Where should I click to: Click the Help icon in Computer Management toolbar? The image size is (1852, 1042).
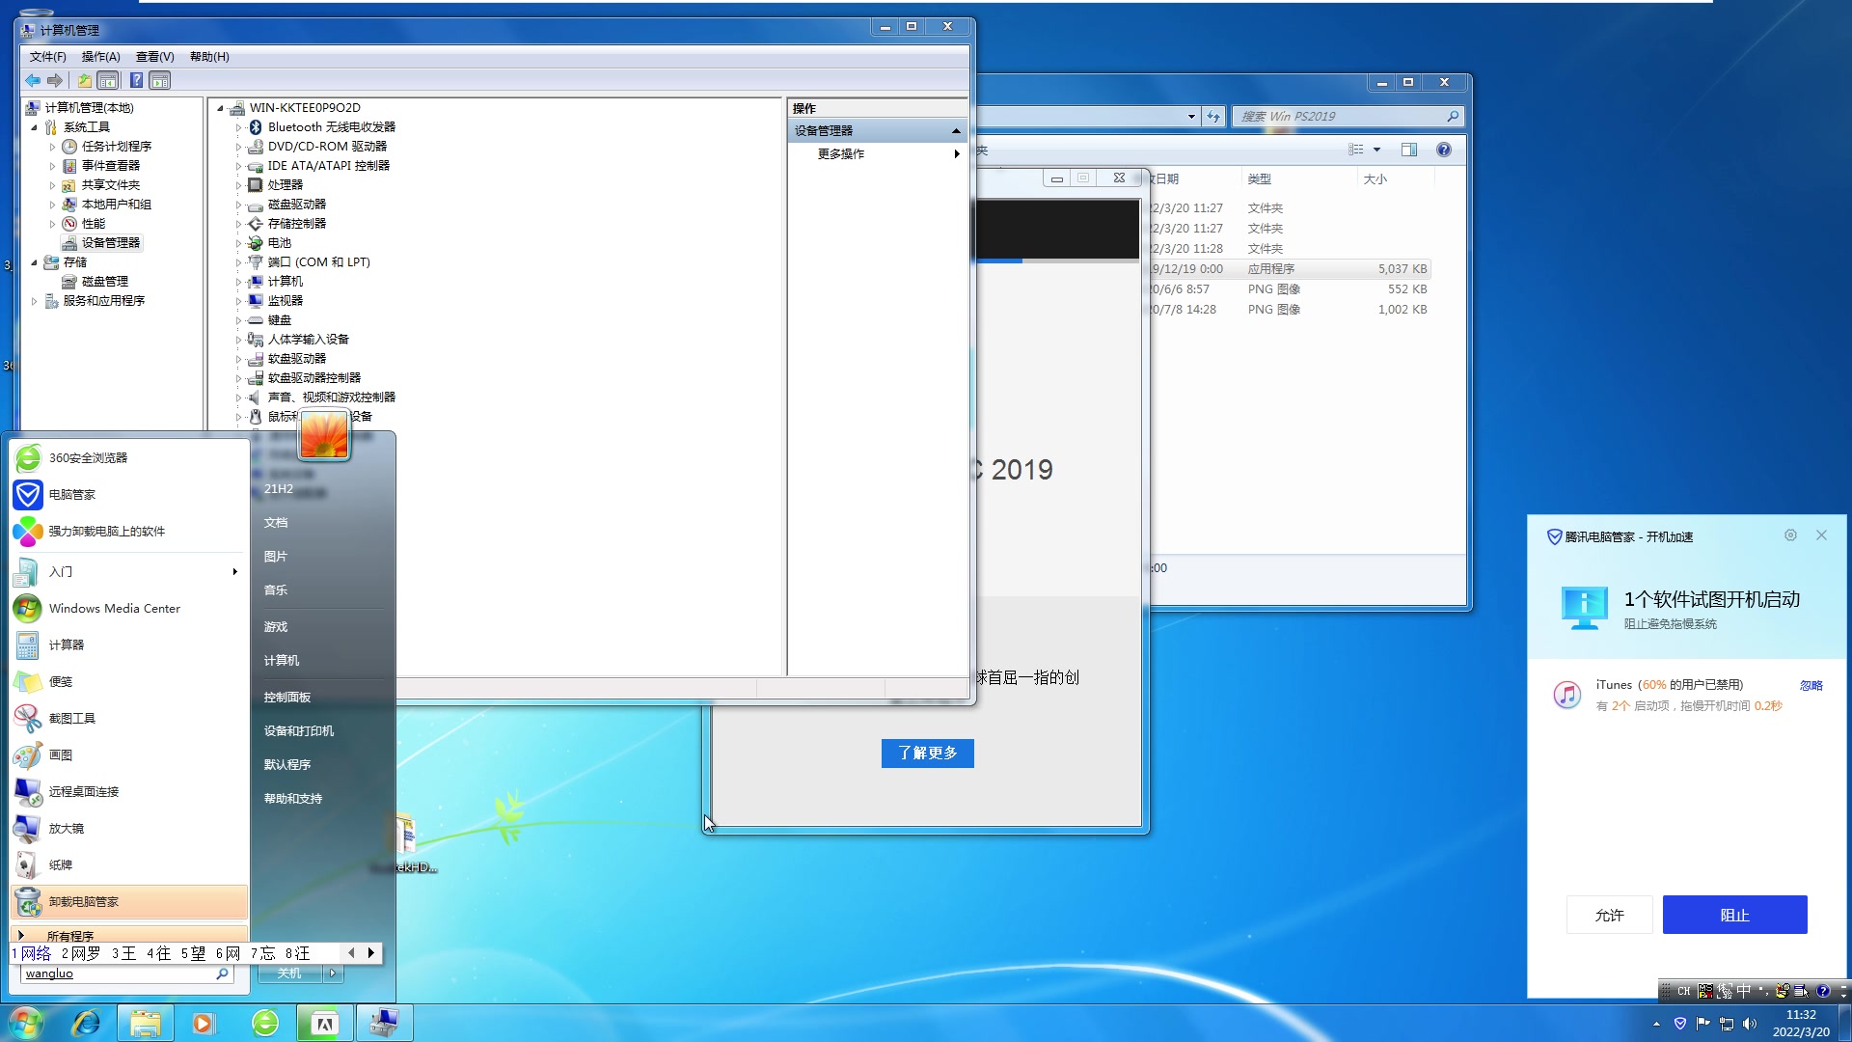click(x=136, y=81)
